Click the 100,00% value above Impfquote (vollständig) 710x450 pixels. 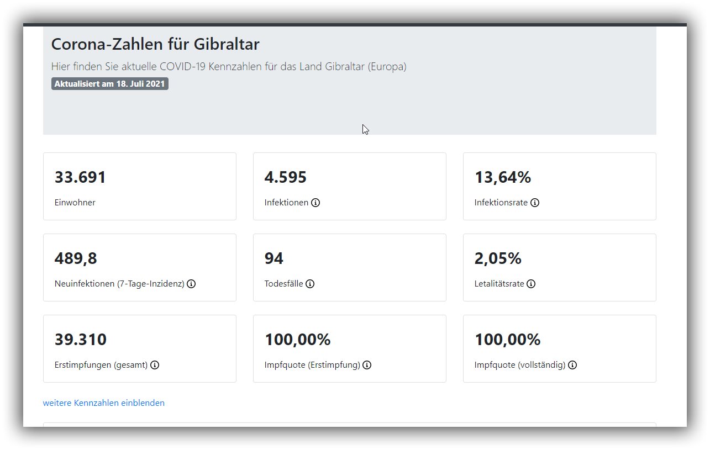(507, 340)
